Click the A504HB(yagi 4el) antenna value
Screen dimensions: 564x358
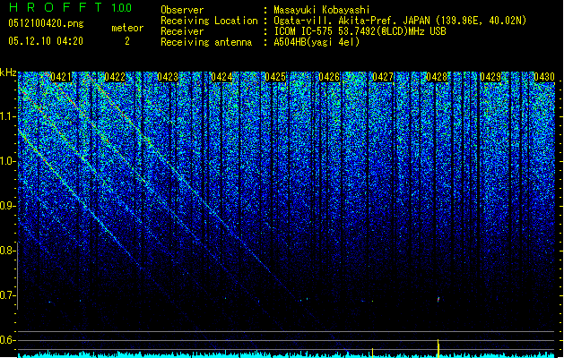click(x=317, y=42)
